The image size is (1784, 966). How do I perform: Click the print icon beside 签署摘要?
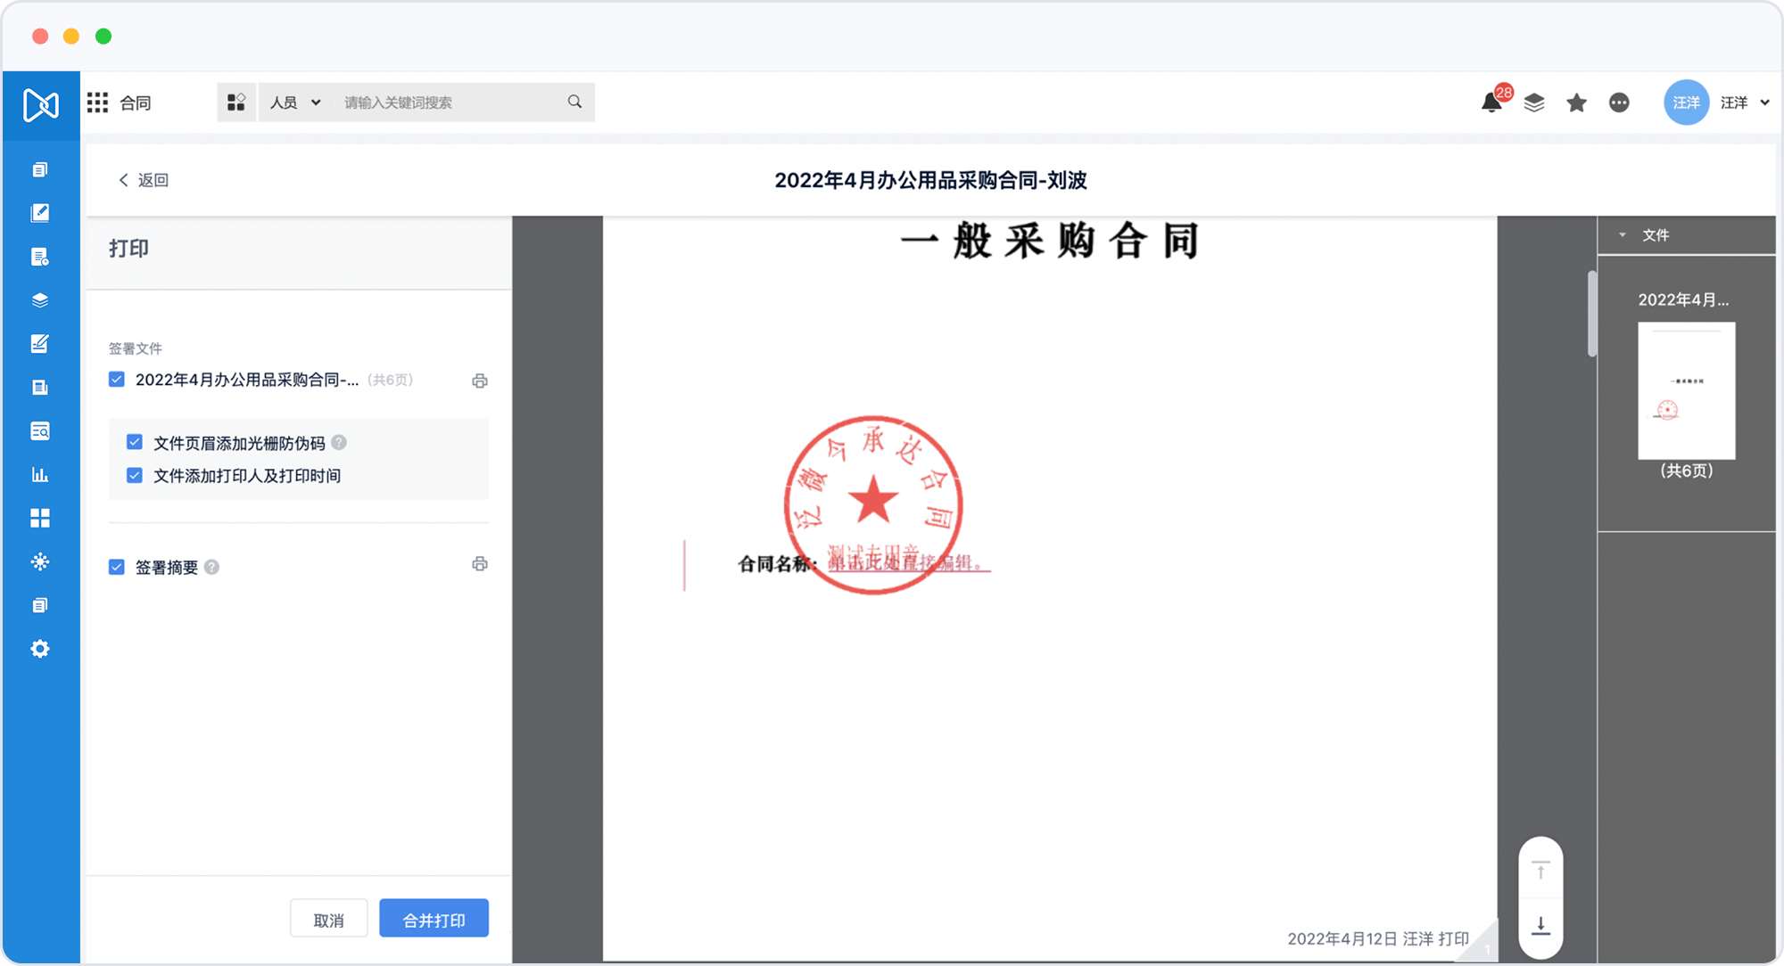tap(480, 564)
